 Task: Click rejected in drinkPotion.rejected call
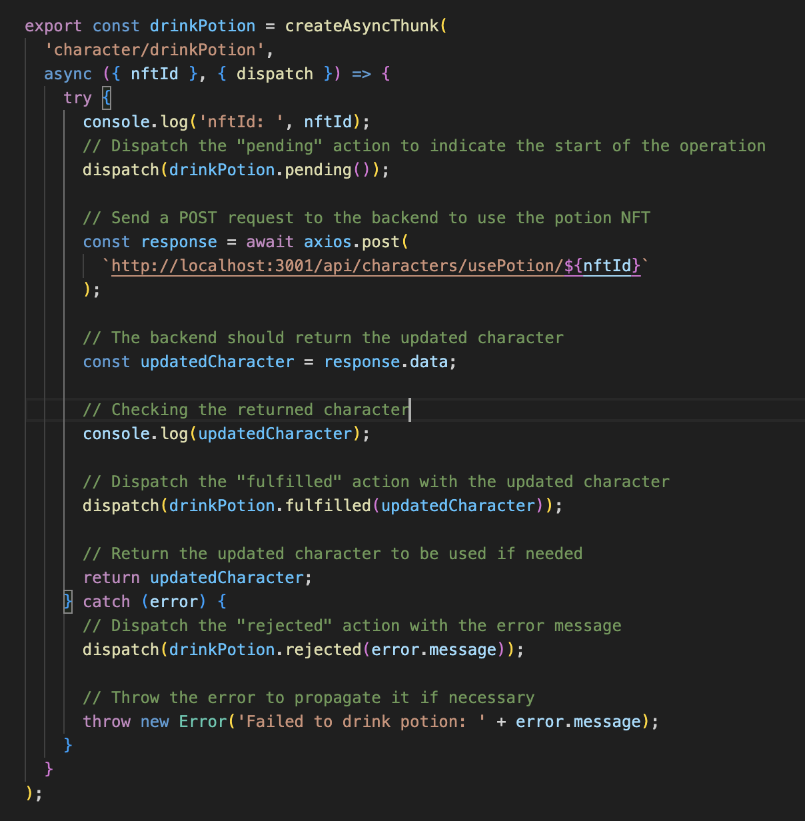[323, 650]
